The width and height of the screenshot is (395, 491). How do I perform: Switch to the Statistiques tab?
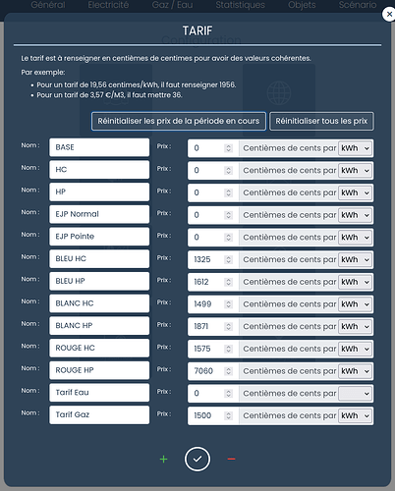point(240,5)
